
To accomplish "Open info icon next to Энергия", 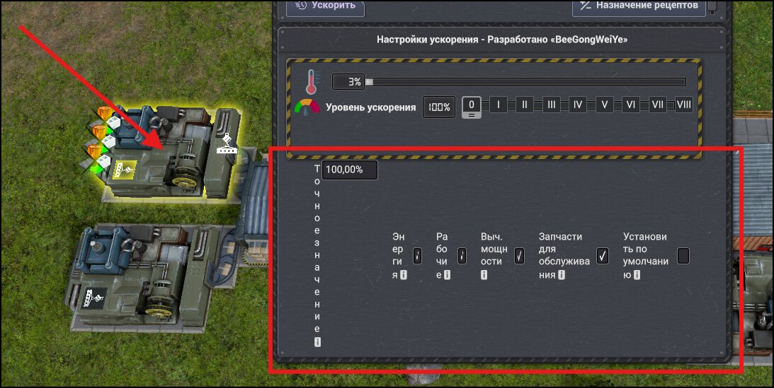I will pos(404,275).
